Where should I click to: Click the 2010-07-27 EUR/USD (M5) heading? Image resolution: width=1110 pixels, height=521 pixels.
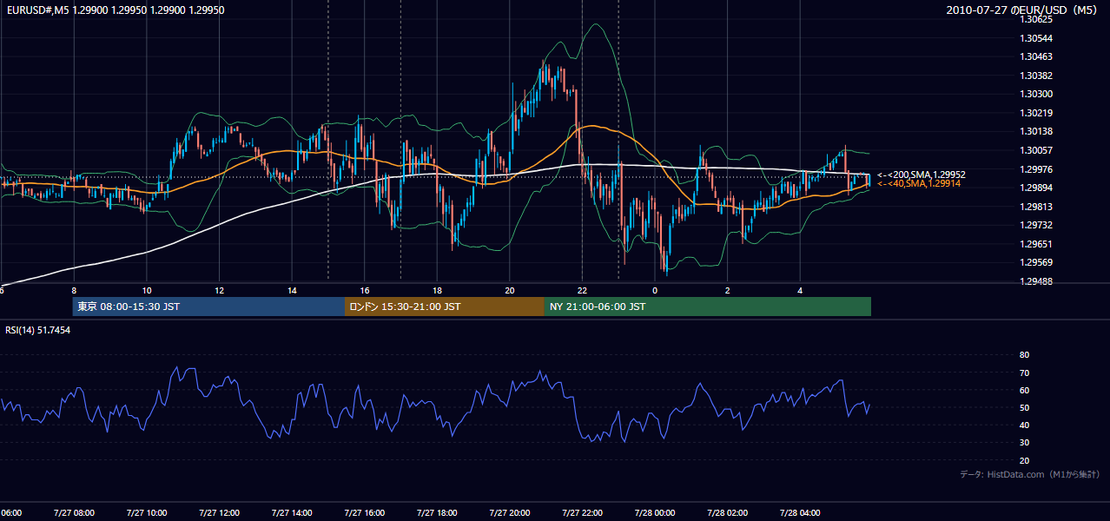(x=1023, y=10)
